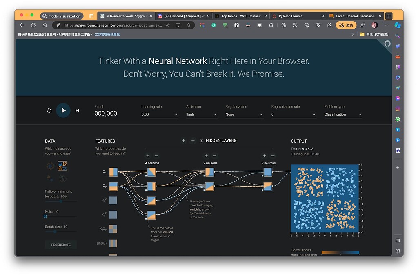
Task: Open the Activation dropdown showing Tanh
Action: [x=202, y=114]
